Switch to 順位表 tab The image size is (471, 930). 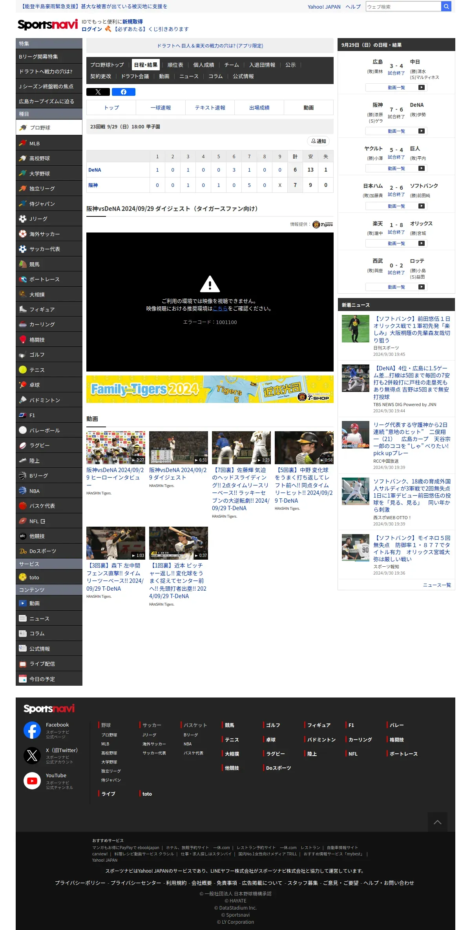pos(175,65)
